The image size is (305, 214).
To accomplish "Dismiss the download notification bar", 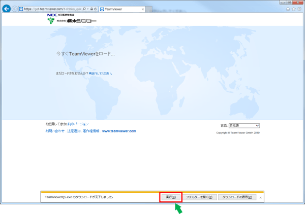I will tap(260, 197).
